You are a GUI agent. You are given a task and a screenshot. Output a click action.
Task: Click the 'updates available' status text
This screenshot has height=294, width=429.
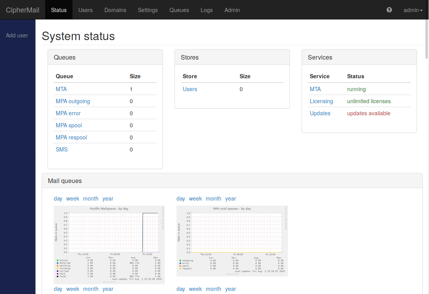(369, 113)
